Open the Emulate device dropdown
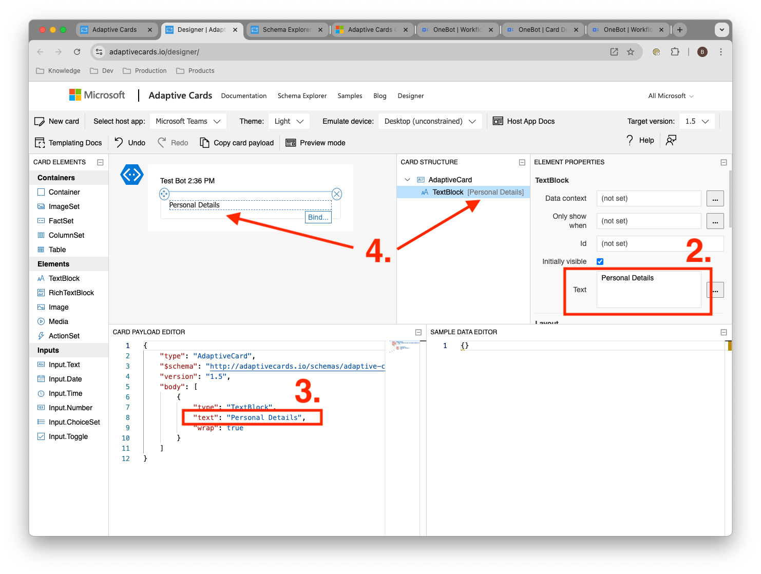Screen dimensions: 761x574 430,121
